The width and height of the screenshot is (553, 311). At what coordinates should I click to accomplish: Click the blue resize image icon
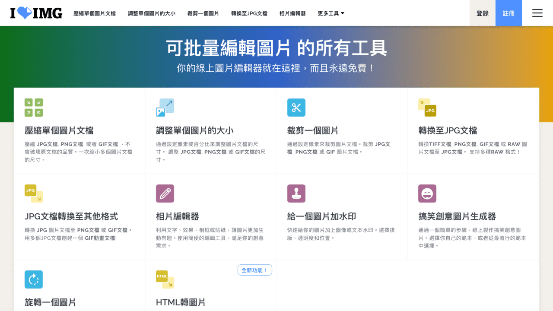165,107
